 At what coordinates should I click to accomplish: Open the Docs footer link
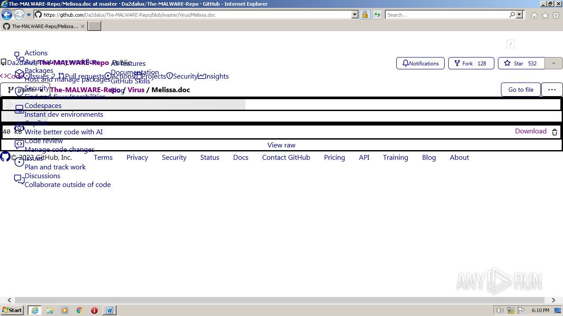click(x=241, y=157)
